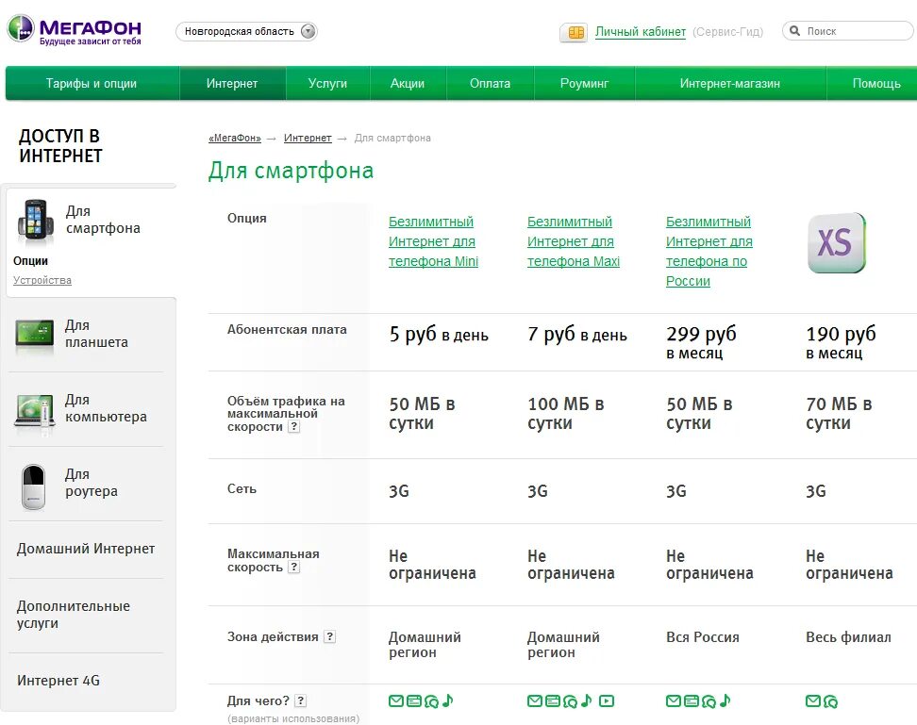917x725 pixels.
Task: Open Интернет menu item
Action: [232, 84]
